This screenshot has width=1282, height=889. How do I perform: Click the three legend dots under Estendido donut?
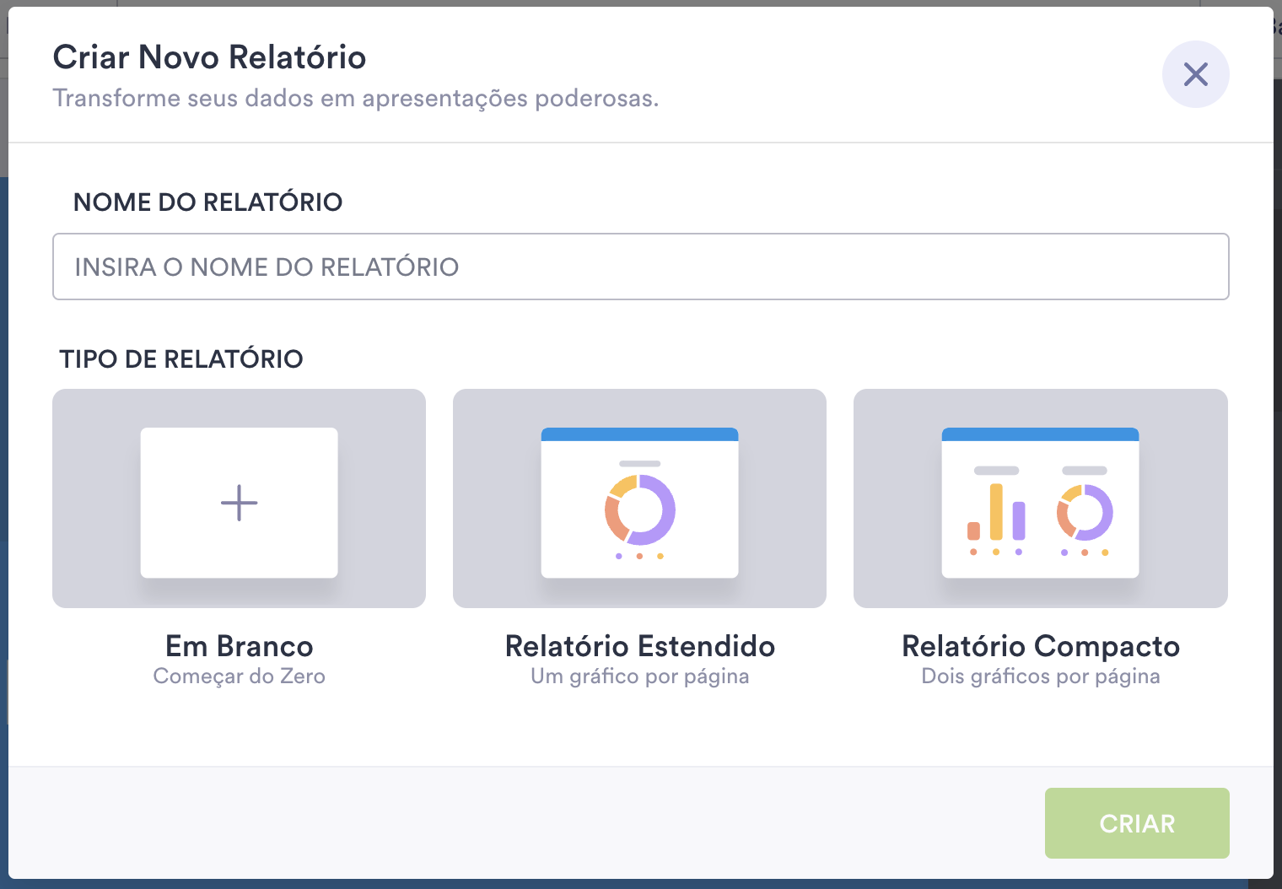(x=639, y=556)
